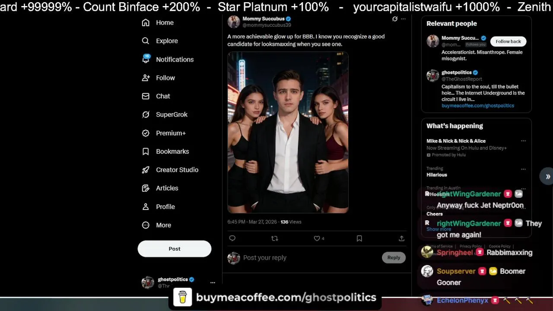This screenshot has height=311, width=553.
Task: Click the 136 Views count
Action: (x=291, y=222)
